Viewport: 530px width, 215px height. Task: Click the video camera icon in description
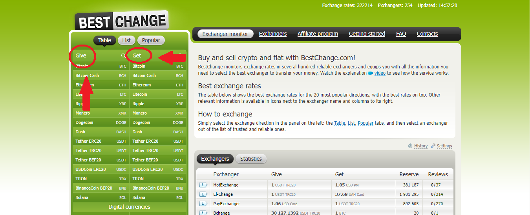(370, 73)
